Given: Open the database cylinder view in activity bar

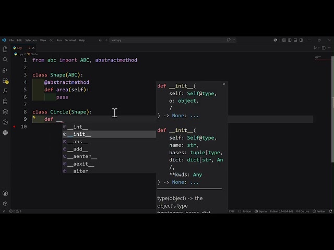Looking at the screenshot, I should (5, 102).
